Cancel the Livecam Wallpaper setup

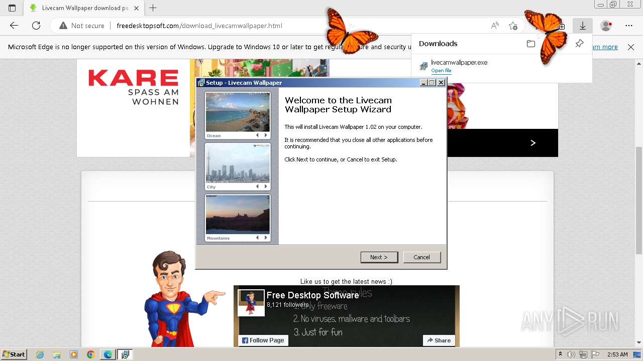[421, 257]
